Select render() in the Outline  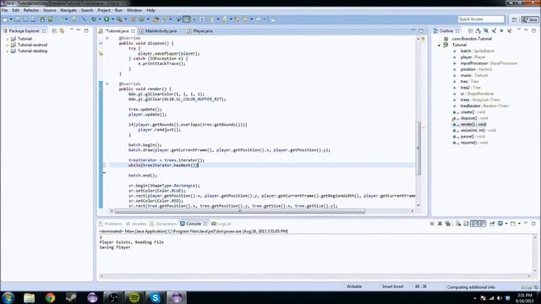[x=473, y=124]
